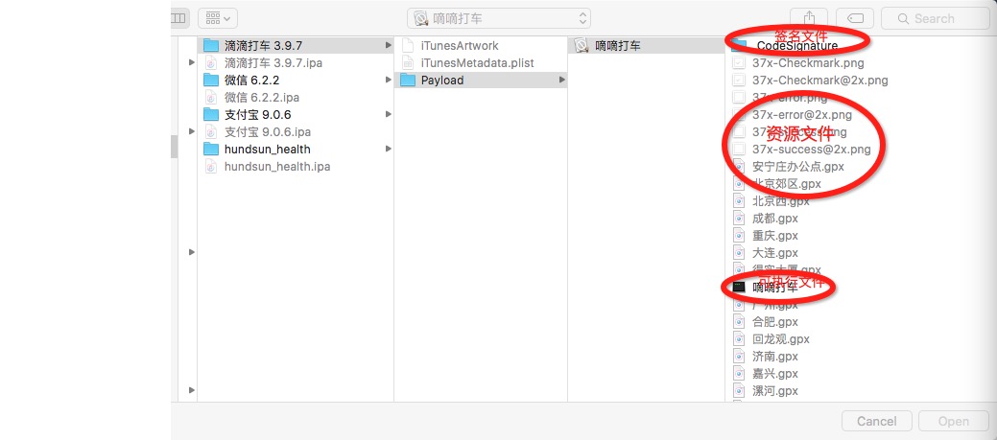Select the 滴滴打车 3.9.7 folder icon
Screen dimensions: 997x440
(211, 46)
